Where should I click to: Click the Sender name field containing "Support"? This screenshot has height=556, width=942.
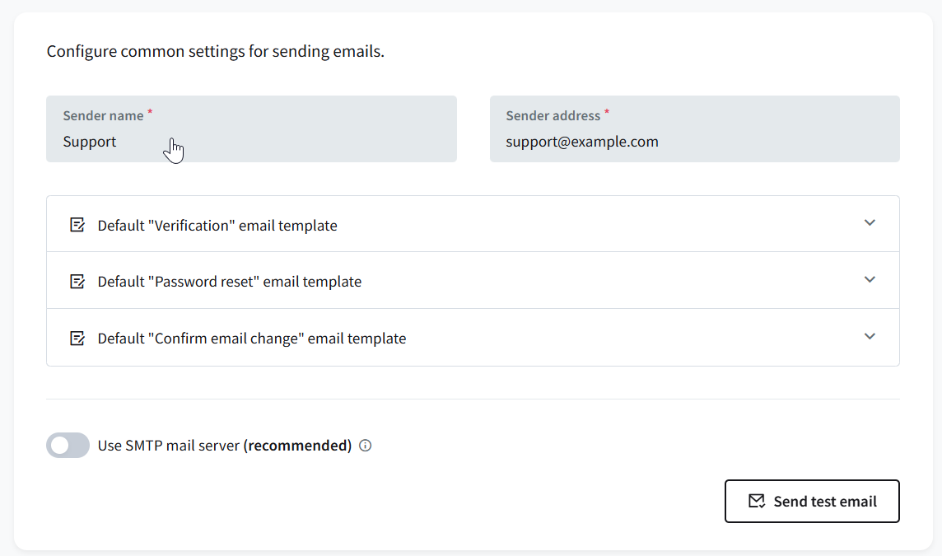251,142
